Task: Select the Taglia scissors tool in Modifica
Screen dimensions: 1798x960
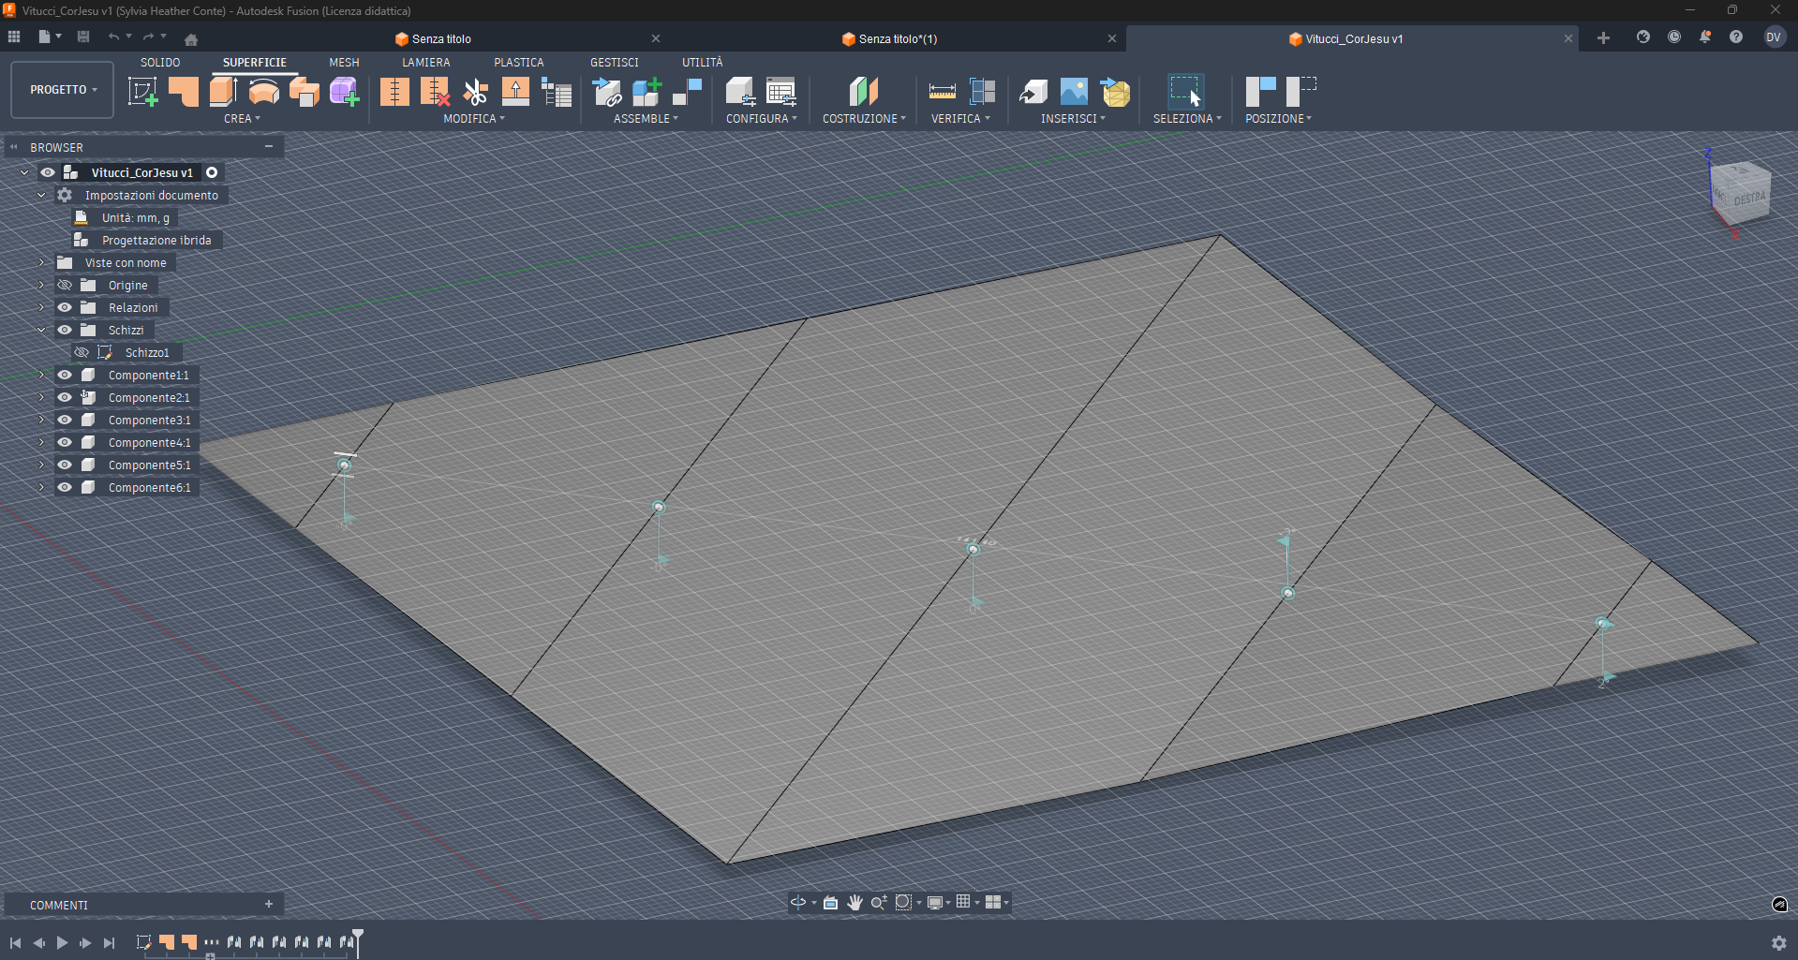Action: click(475, 91)
